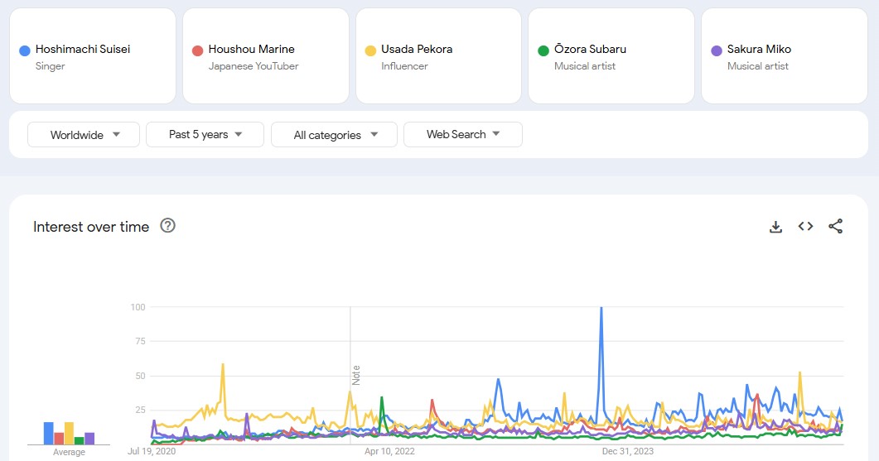
Task: Click the yellow average bar
Action: [x=69, y=433]
